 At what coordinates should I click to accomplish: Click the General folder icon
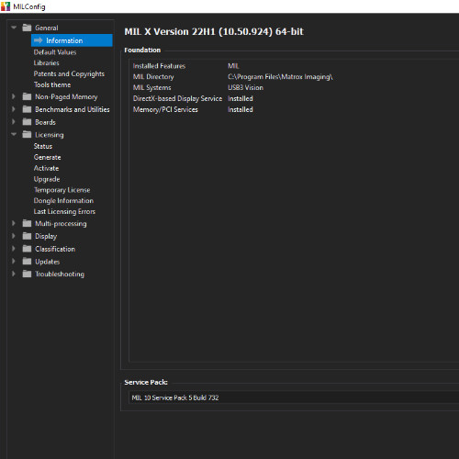27,28
